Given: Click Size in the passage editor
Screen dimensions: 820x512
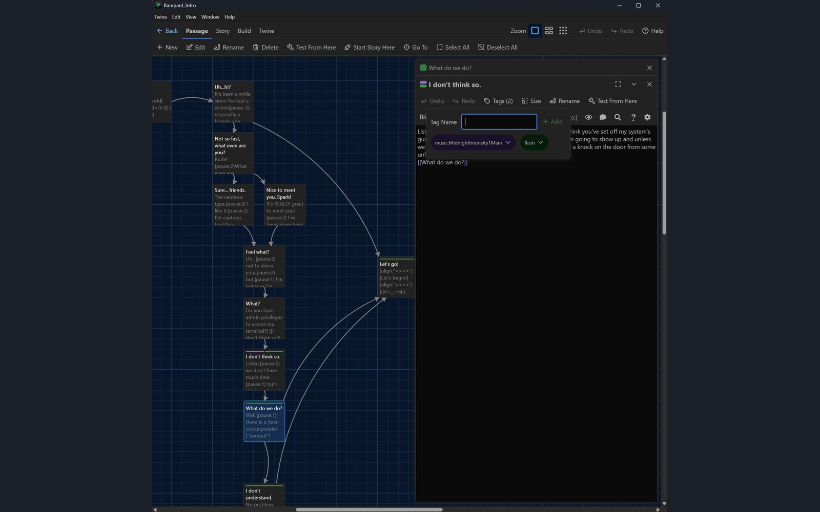Looking at the screenshot, I should point(531,101).
